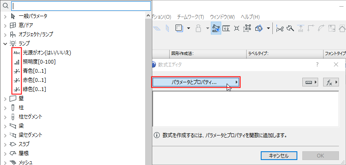Click the 柱セグメント column segment icon

(x=13, y=117)
